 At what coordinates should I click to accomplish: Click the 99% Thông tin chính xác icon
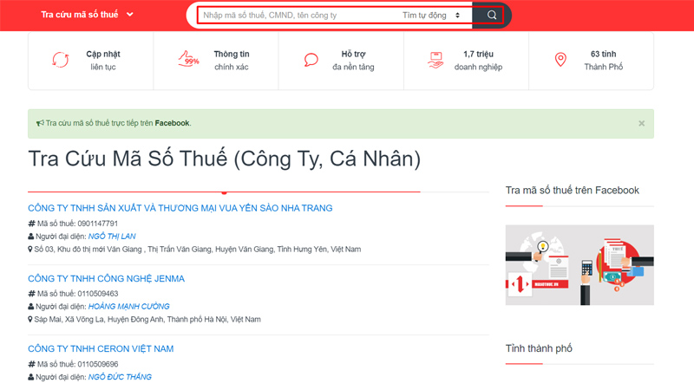coord(188,59)
